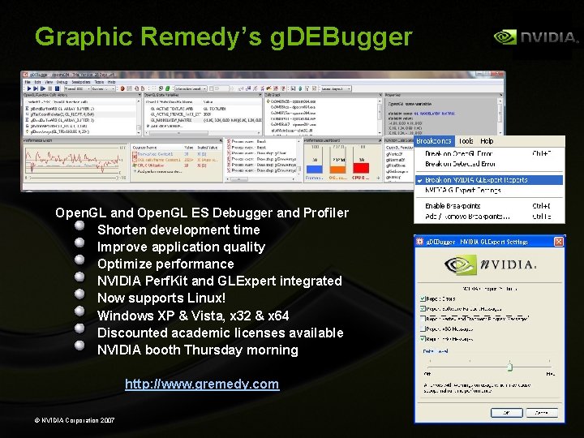Viewport: 584px width, 438px height.
Task: Click the gDEBugger icon in the GLExpert dialog title
Action: pyautogui.click(x=420, y=242)
